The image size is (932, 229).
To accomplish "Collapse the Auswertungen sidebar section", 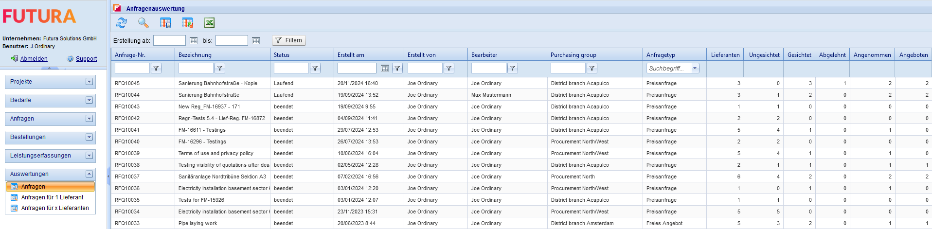I will click(x=89, y=174).
